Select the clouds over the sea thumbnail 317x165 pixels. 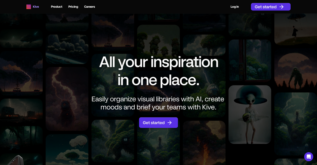point(67,49)
